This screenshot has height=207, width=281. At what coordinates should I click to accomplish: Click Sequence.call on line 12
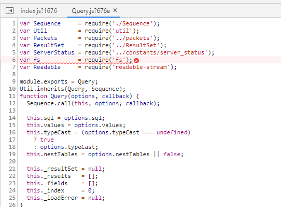pyautogui.click(x=49, y=104)
